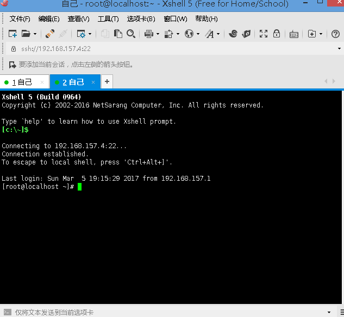This screenshot has width=344, height=317.
Task: Open the 帮助(H) menu
Action: (x=207, y=19)
